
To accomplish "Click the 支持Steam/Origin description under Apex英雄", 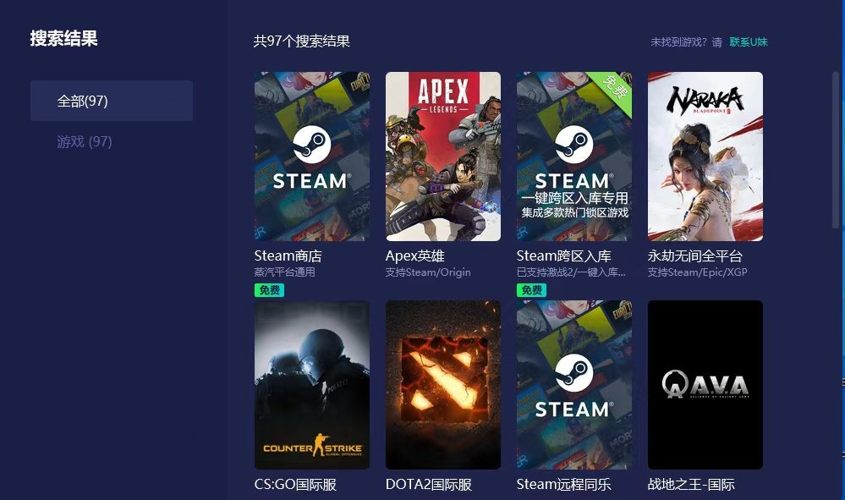I will pyautogui.click(x=427, y=272).
